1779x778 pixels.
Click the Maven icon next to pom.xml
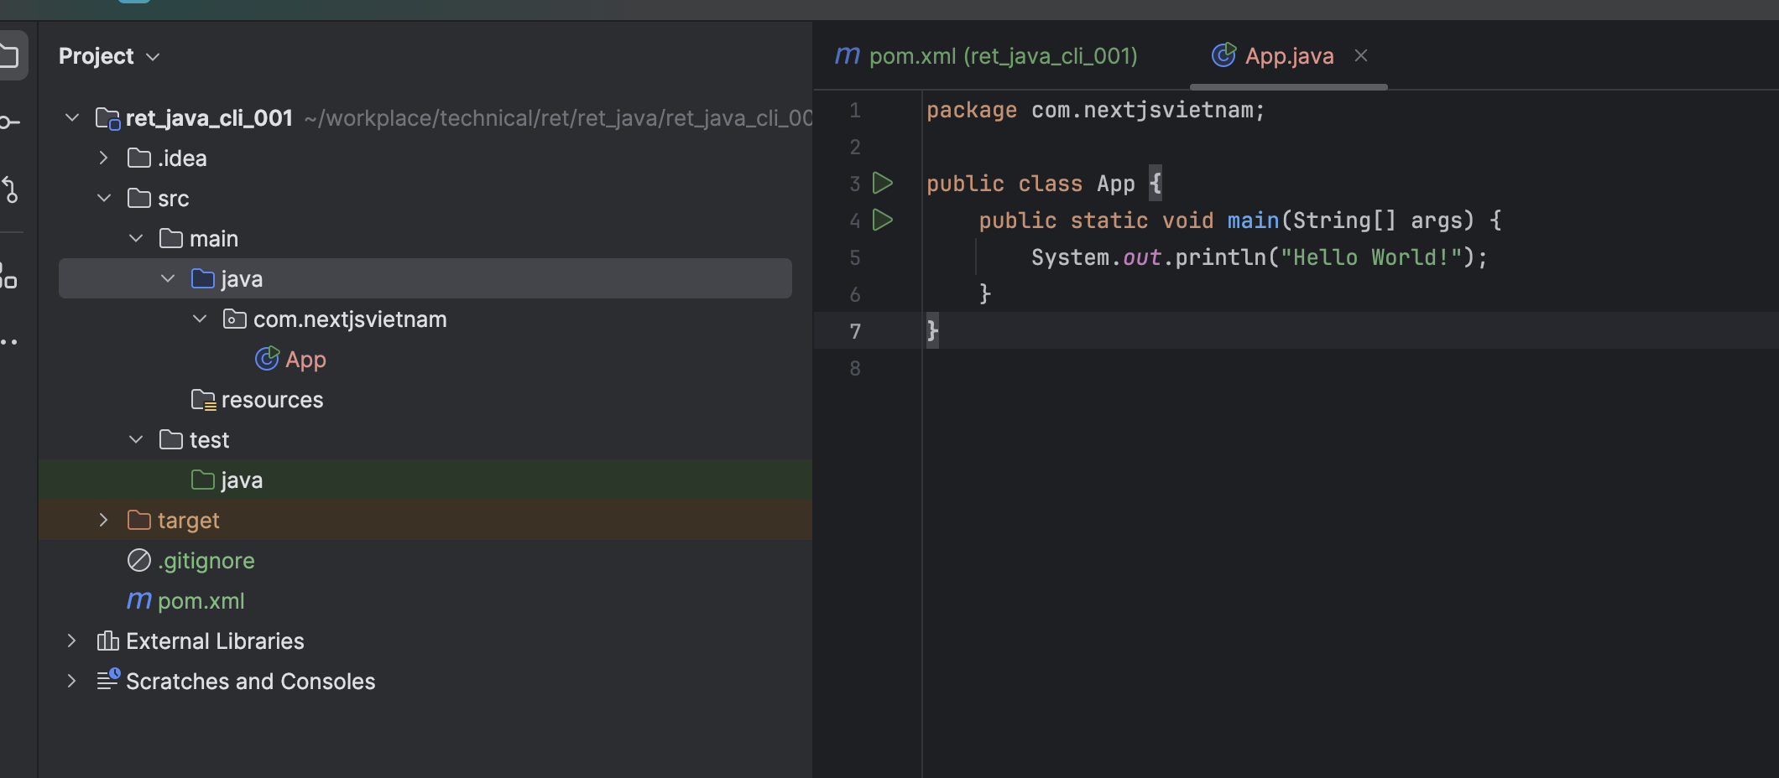point(139,600)
